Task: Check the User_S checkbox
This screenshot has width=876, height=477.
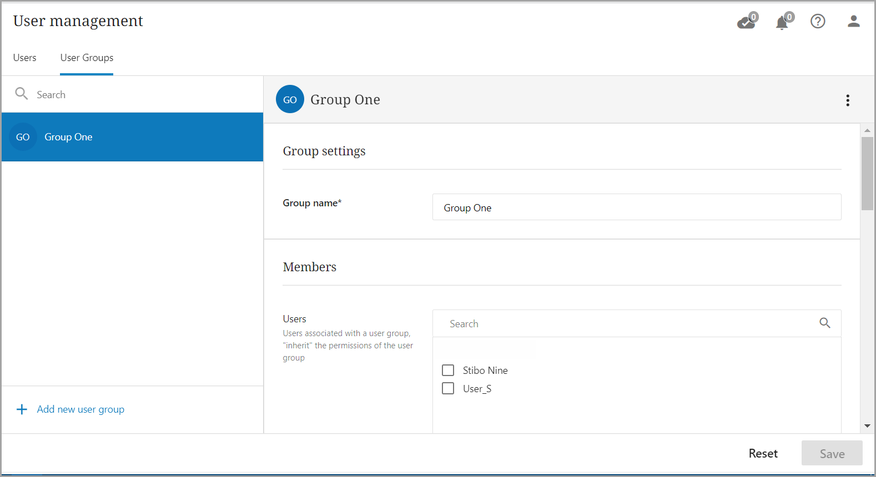Action: [448, 388]
